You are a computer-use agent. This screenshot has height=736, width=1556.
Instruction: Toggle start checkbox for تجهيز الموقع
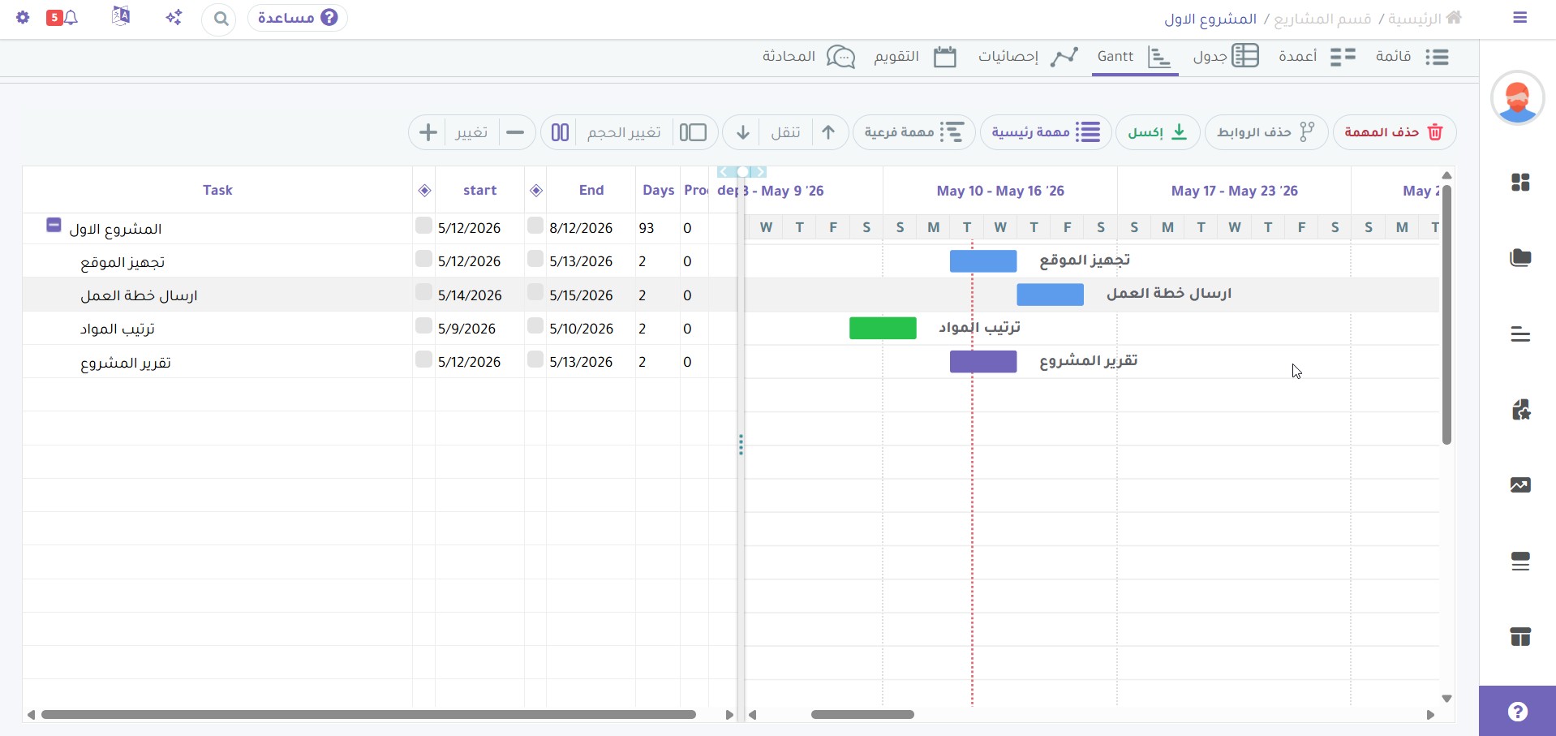(423, 259)
